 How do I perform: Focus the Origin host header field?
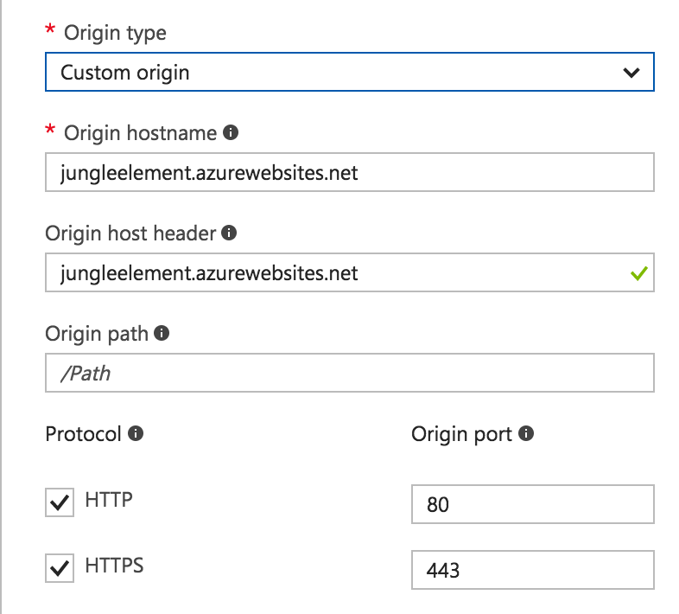click(x=350, y=272)
